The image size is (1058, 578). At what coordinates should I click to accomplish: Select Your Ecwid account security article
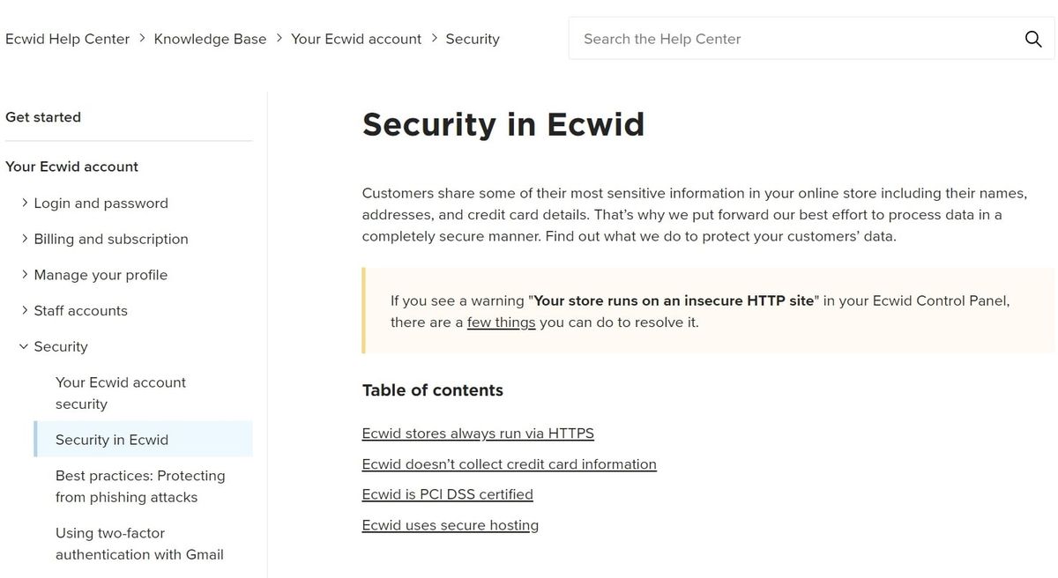click(x=120, y=393)
